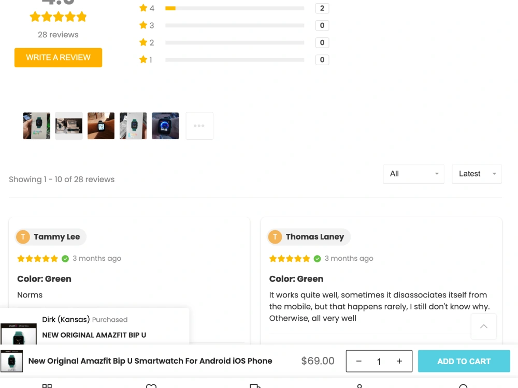Open the account profile icon

click(359, 385)
